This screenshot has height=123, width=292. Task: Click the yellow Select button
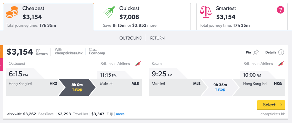click(271, 105)
